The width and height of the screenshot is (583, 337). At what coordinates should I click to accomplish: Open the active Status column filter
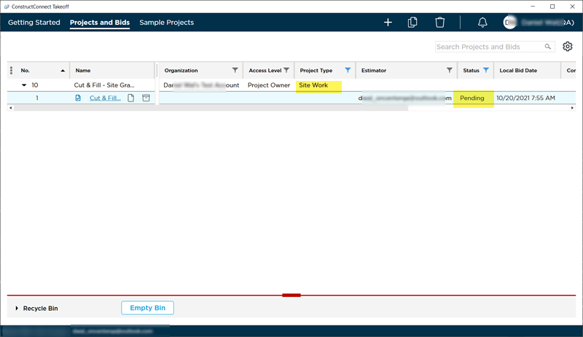click(x=486, y=70)
